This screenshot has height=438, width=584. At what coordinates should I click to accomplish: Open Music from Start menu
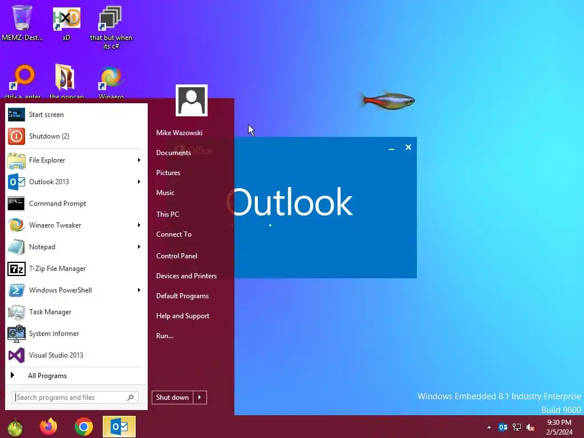[x=165, y=193]
